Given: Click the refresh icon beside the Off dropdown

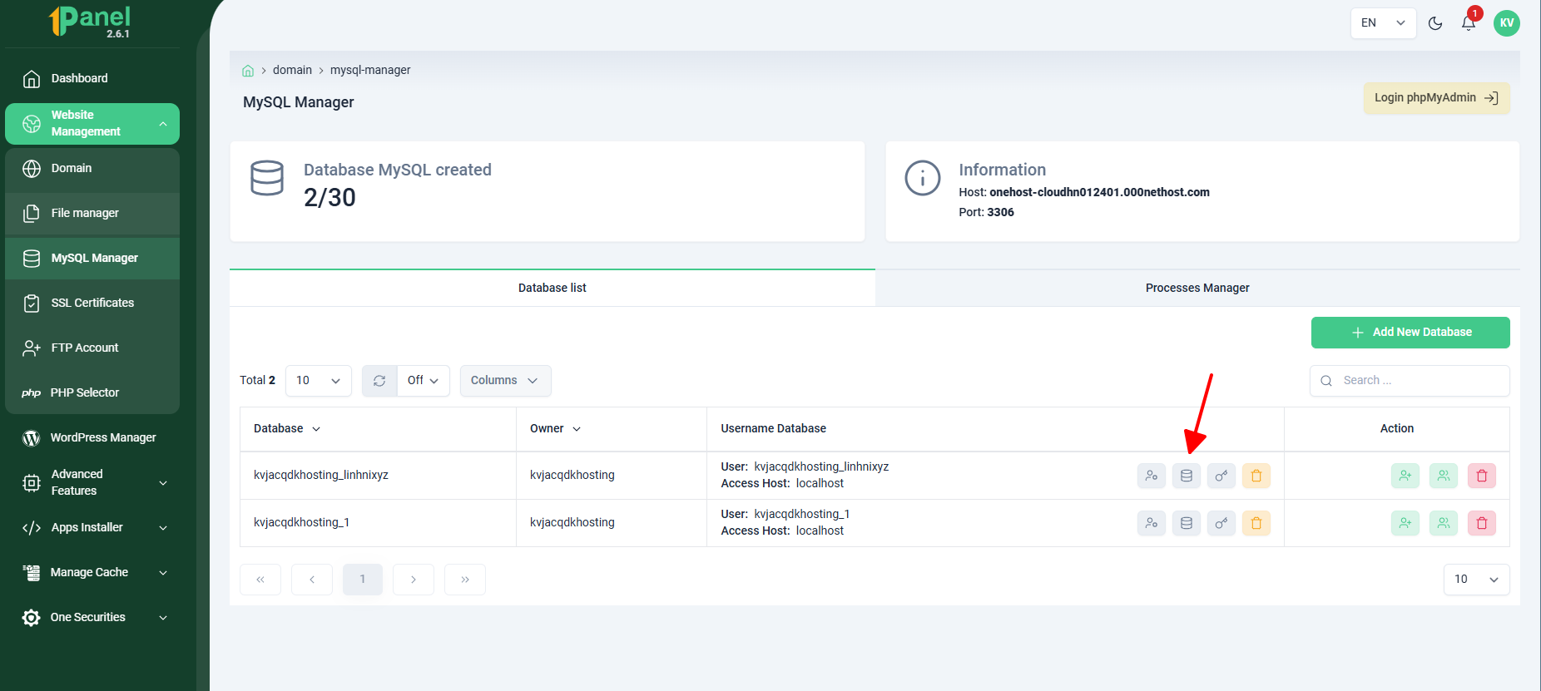Looking at the screenshot, I should pos(379,381).
